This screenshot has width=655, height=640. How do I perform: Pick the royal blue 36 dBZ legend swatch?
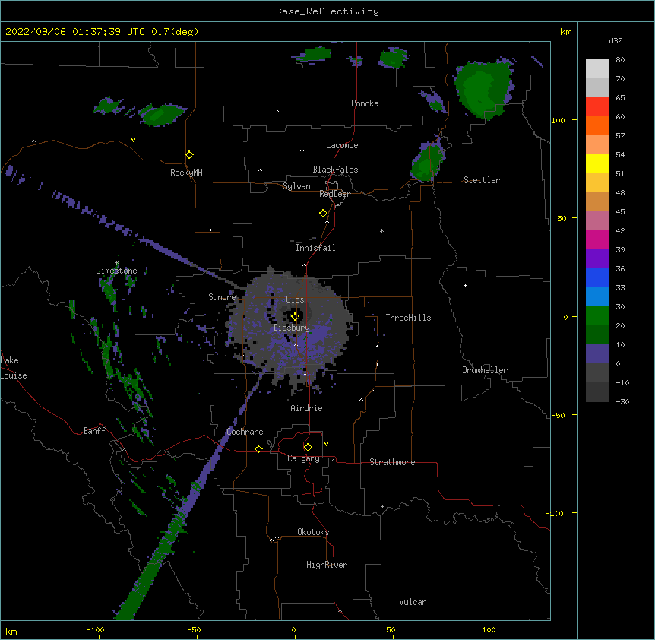point(597,277)
